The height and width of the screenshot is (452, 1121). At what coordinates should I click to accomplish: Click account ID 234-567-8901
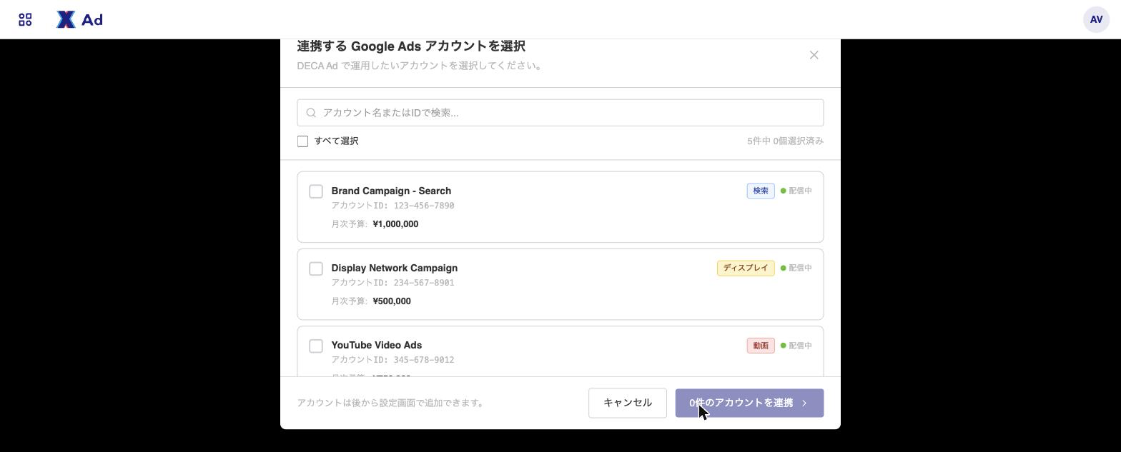point(424,283)
